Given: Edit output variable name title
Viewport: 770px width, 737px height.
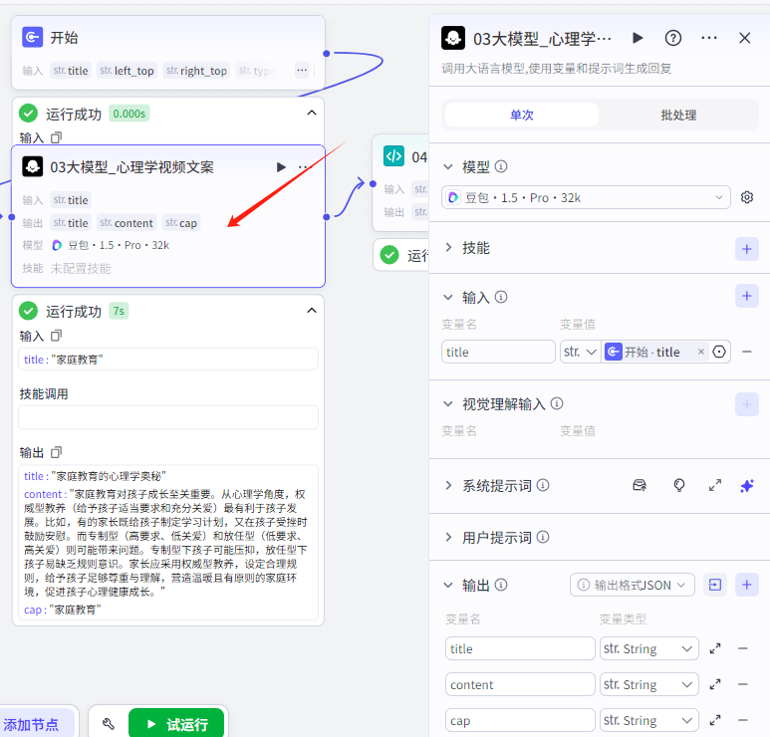Looking at the screenshot, I should click(x=520, y=648).
